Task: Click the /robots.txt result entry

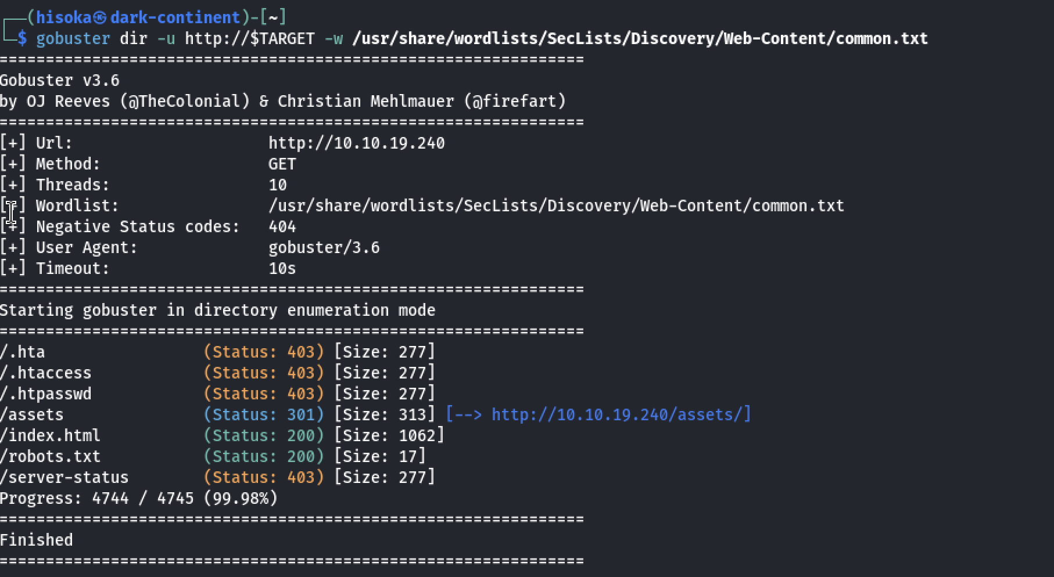Action: [50, 456]
